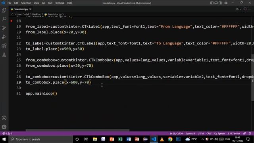Toggle primary side bar layout icon
This screenshot has width=254, height=143.
coord(212,3)
